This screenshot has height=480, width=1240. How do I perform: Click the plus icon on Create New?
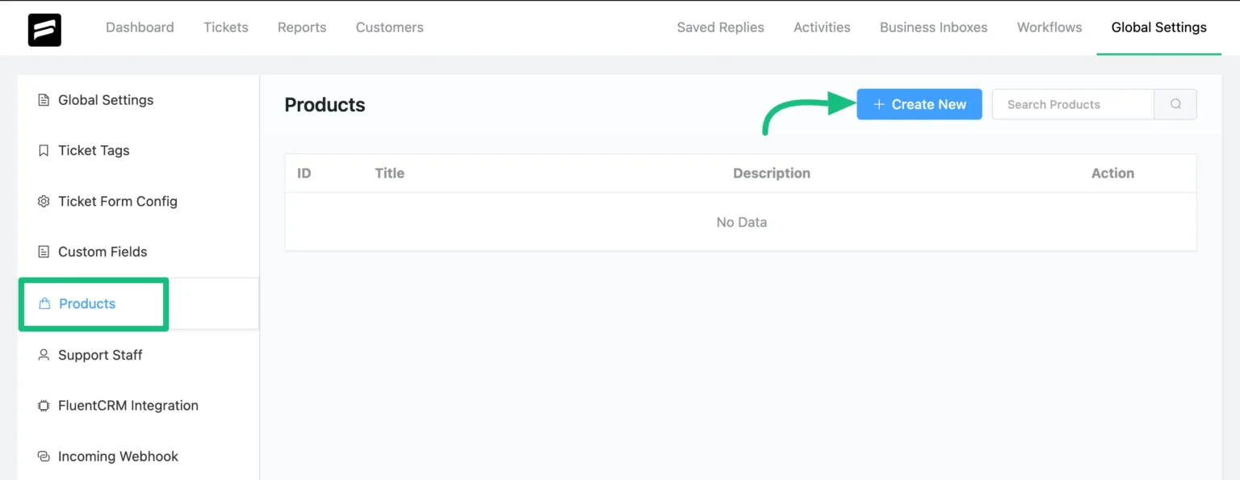(x=879, y=104)
